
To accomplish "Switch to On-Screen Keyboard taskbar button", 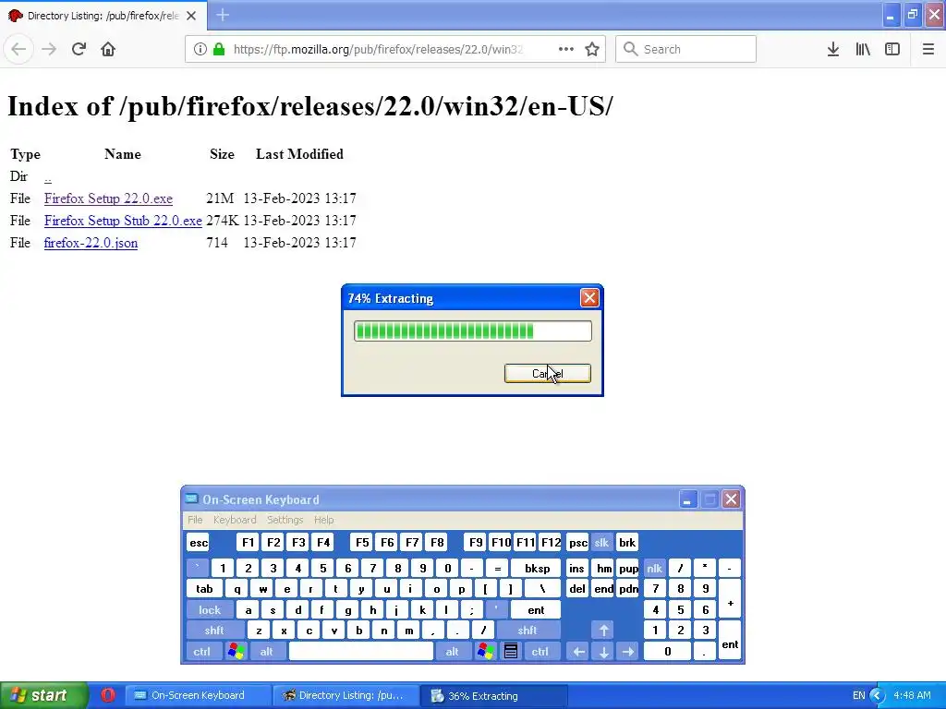I will (198, 696).
